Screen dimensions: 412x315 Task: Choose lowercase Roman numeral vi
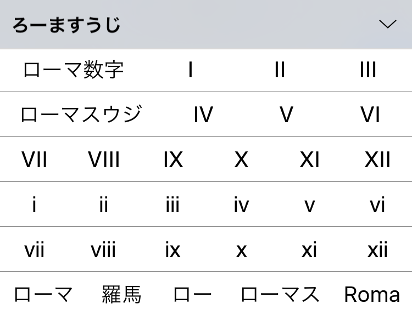coord(377,205)
